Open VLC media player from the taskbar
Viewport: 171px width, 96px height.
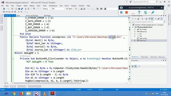45,94
